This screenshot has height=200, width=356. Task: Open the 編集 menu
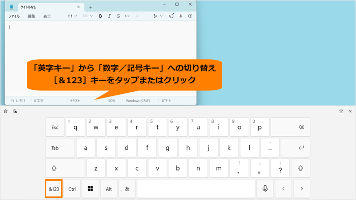(32, 16)
